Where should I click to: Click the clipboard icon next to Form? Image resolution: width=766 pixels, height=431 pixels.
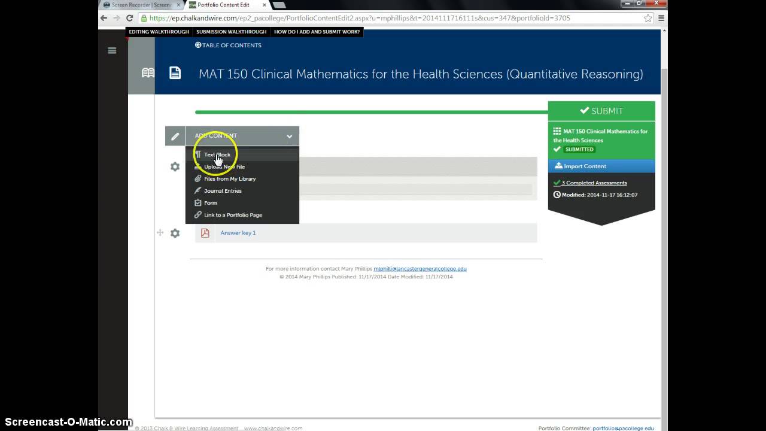click(198, 203)
